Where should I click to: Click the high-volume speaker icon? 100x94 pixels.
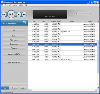coord(90,14)
